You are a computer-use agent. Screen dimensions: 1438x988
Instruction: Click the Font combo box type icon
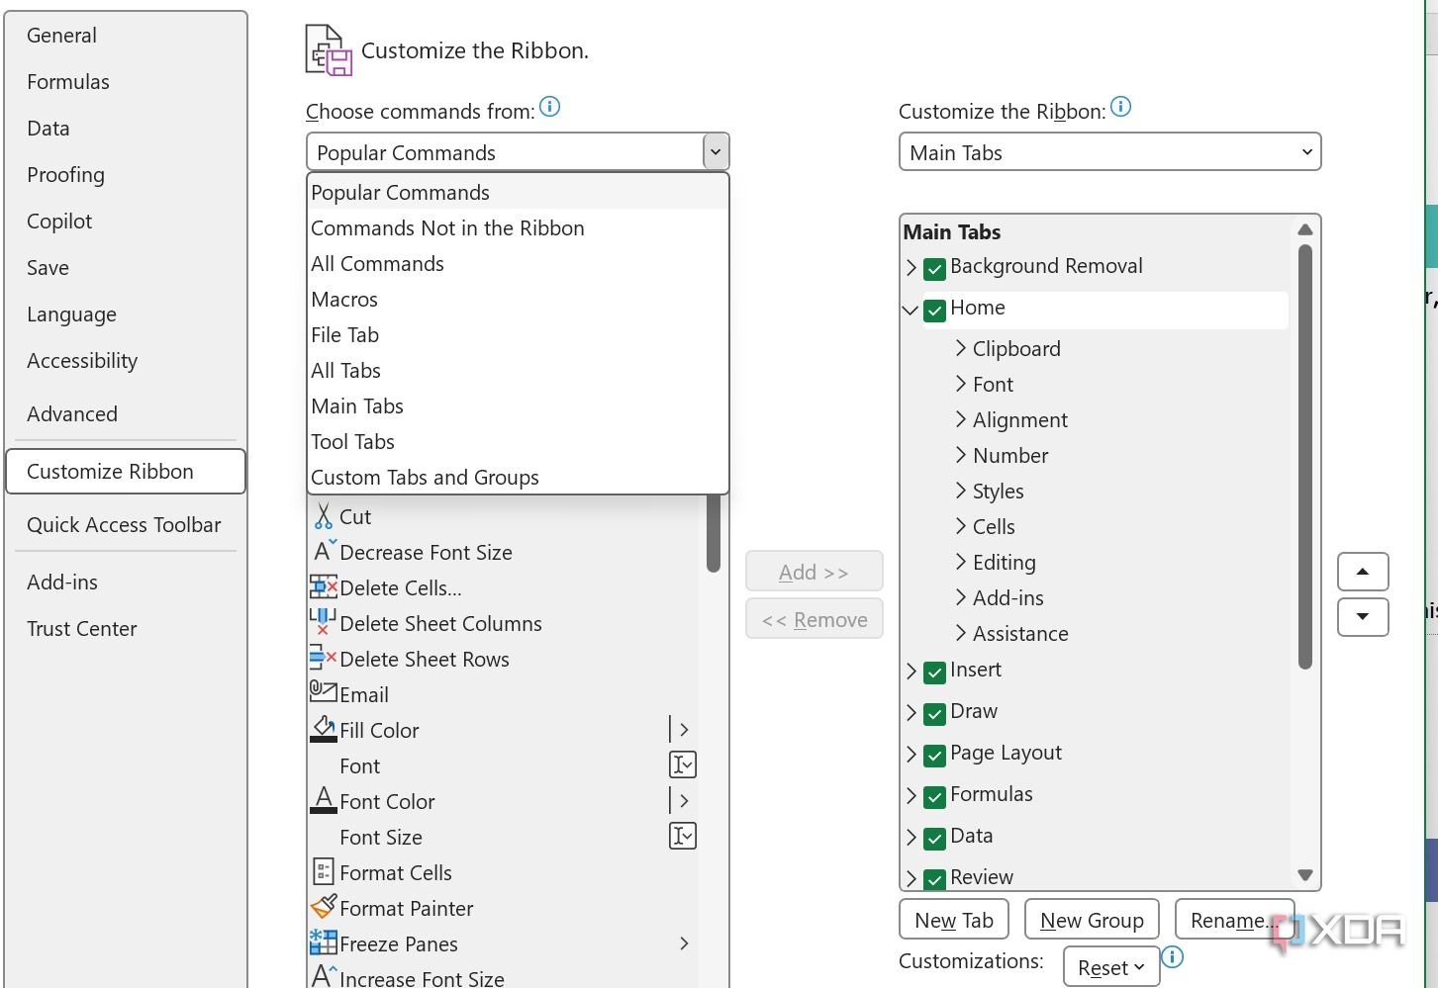pyautogui.click(x=683, y=764)
